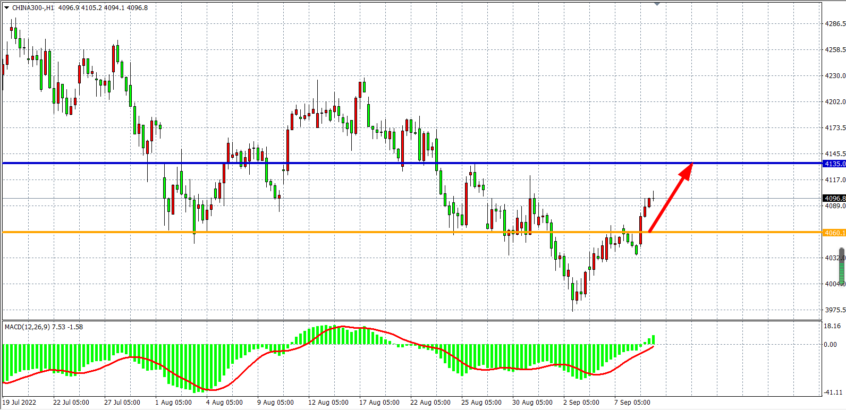
Task: Click the gray chart shift marker triangle
Action: (657, 4)
